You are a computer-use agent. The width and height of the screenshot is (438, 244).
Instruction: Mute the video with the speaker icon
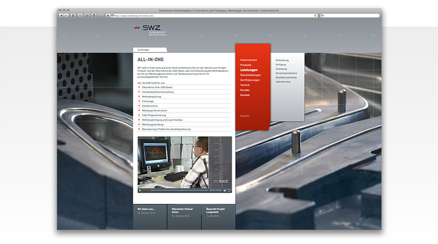coord(225,190)
